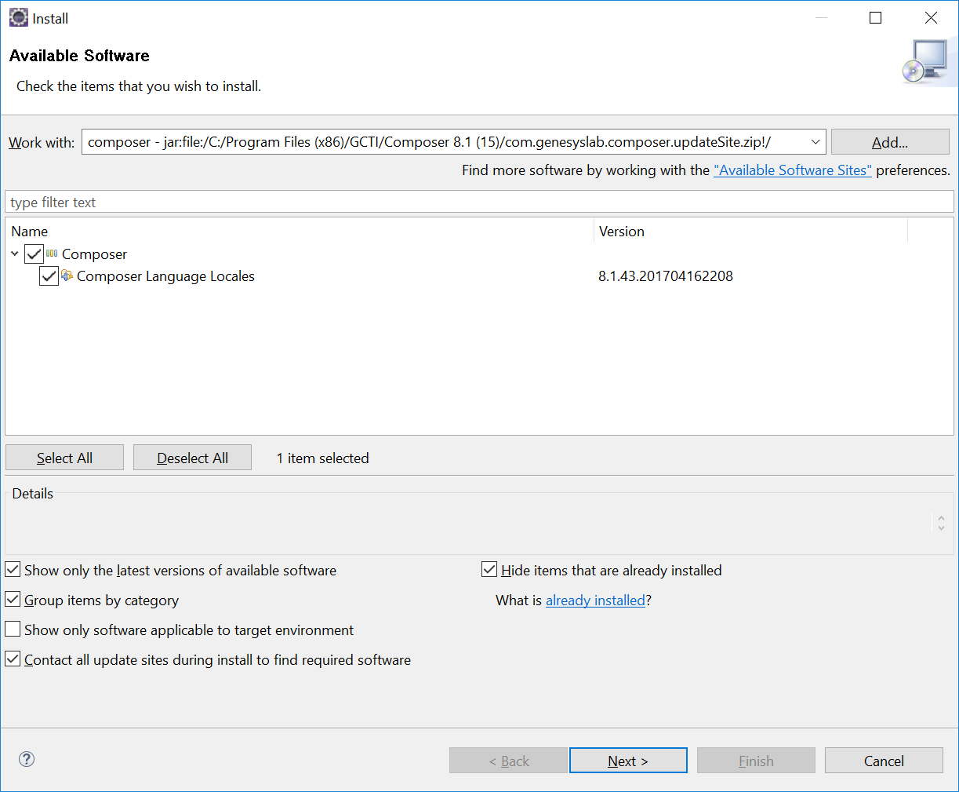Toggle Hide items that are already installed

click(x=489, y=570)
